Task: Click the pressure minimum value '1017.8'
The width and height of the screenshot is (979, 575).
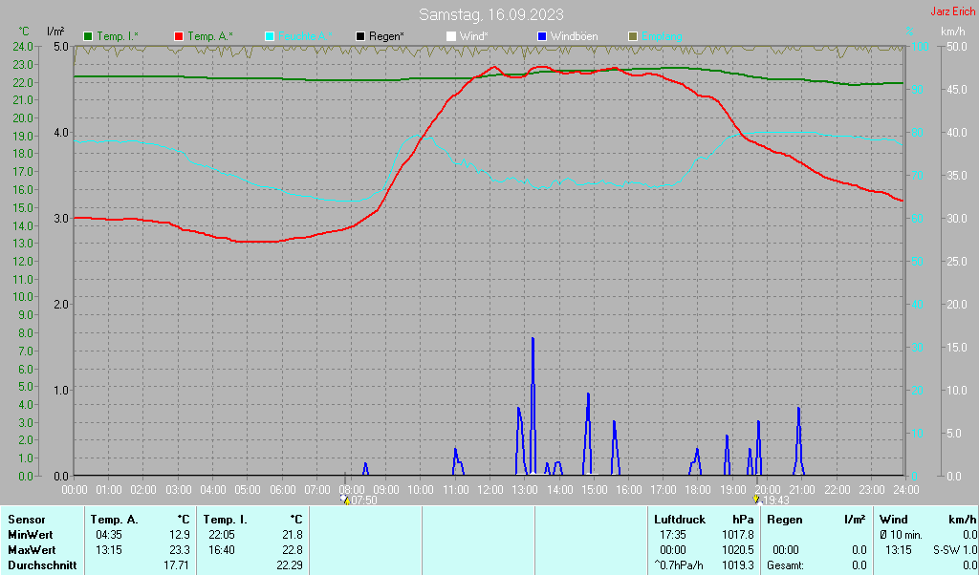Action: coord(738,535)
